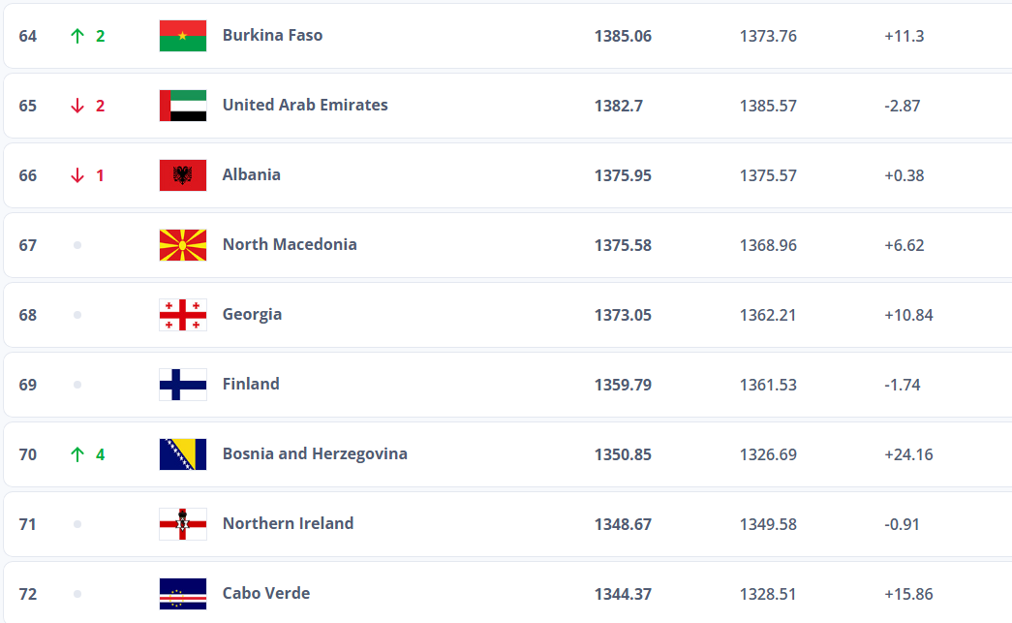The image size is (1012, 623).
Task: Click Finland's total points 1359.79
Action: coord(623,385)
